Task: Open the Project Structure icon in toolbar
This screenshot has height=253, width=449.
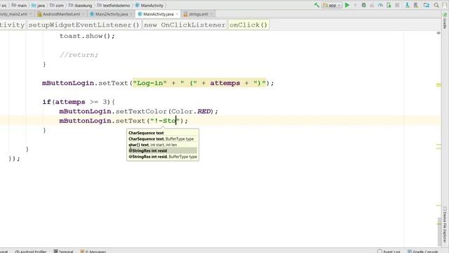Action: [427, 5]
